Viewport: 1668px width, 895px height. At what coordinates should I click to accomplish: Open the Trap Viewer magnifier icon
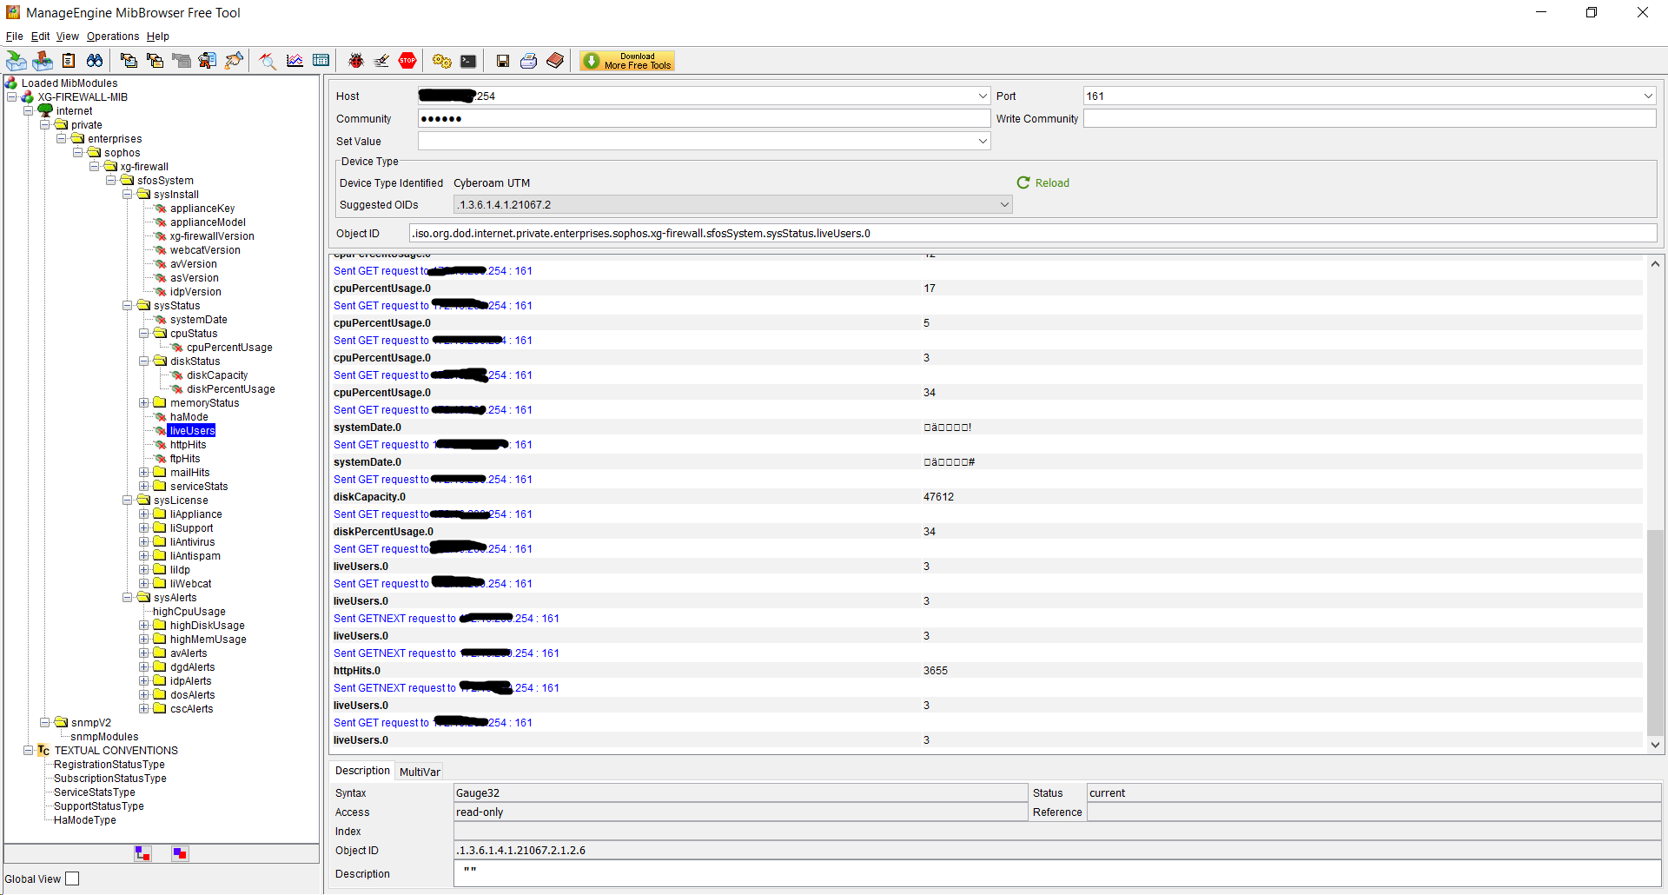268,61
